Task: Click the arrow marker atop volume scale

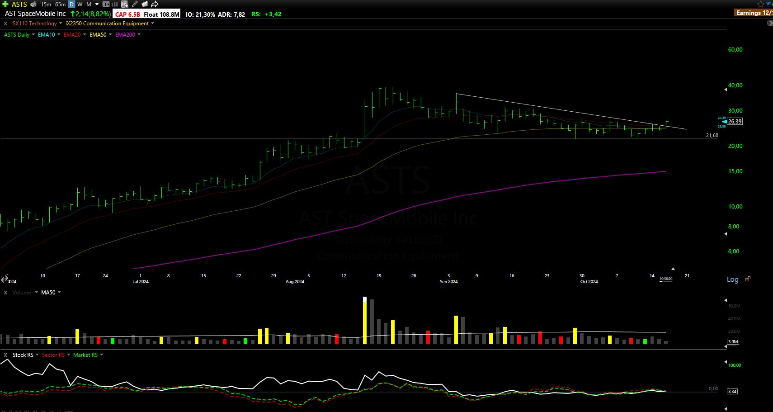Action: [x=726, y=300]
